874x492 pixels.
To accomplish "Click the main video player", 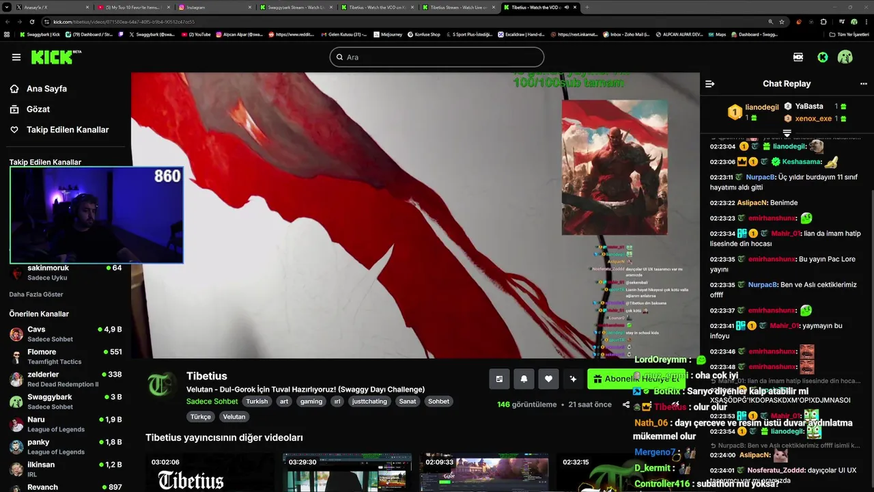I will click(x=415, y=215).
